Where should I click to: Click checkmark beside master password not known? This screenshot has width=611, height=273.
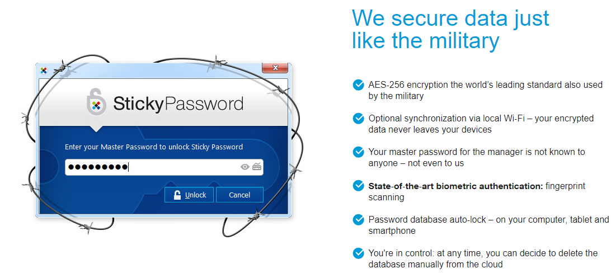(358, 152)
